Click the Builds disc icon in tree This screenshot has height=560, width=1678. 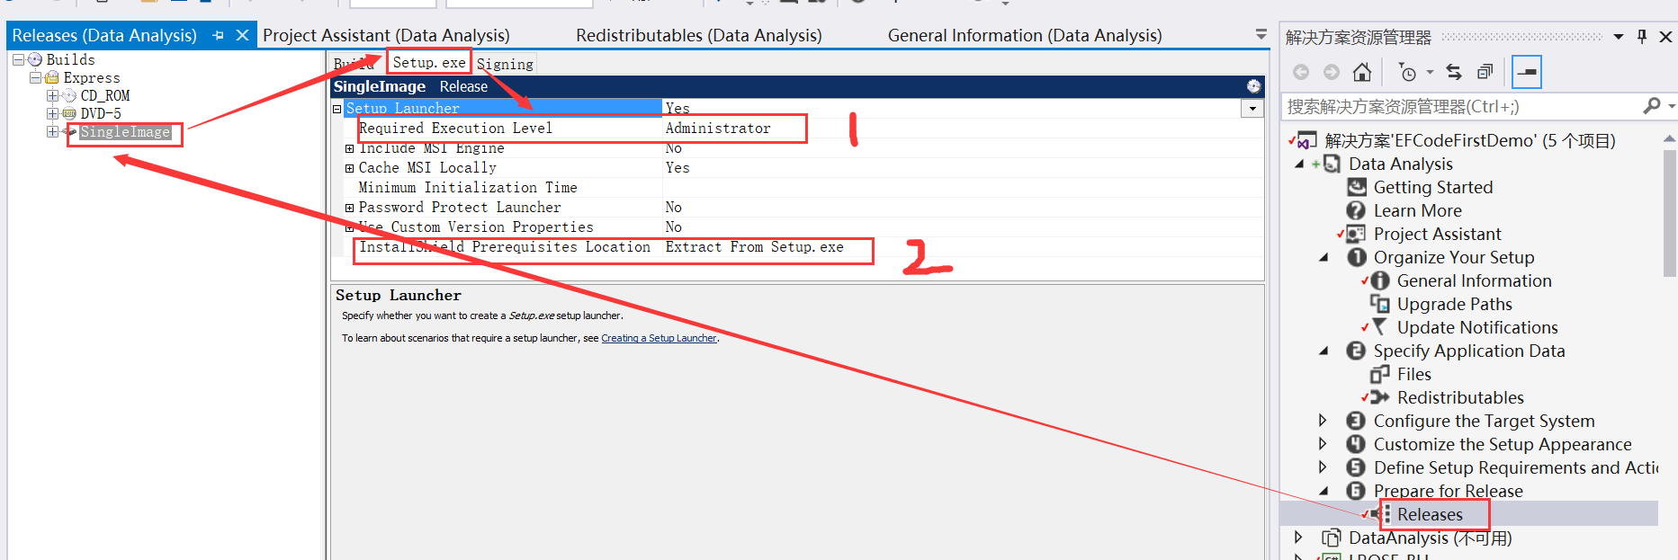click(x=35, y=59)
